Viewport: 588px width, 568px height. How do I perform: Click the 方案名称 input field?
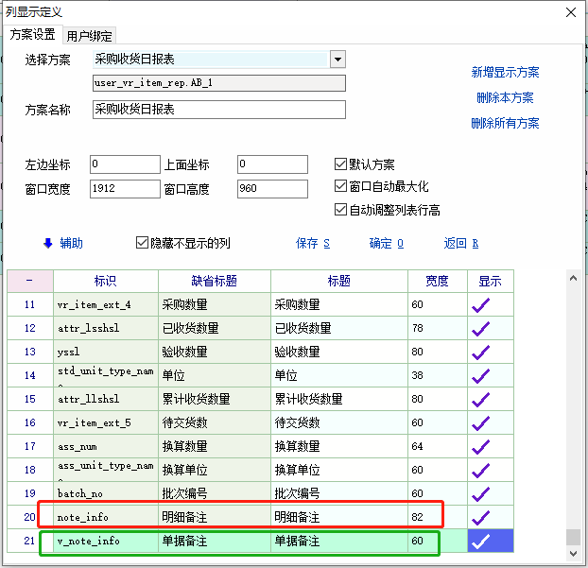(218, 110)
